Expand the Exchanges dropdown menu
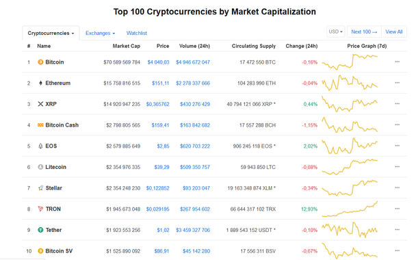This screenshot has height=260, width=416. (x=101, y=33)
